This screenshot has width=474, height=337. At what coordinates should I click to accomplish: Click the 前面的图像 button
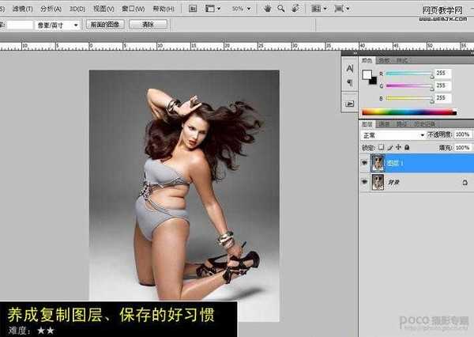point(108,25)
